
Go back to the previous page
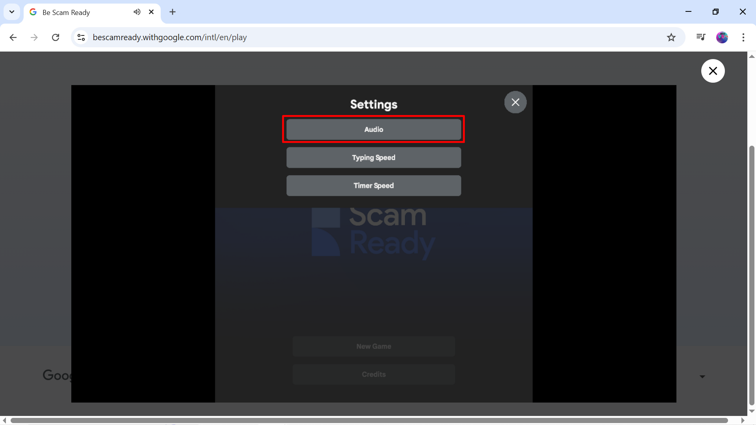[x=13, y=37]
